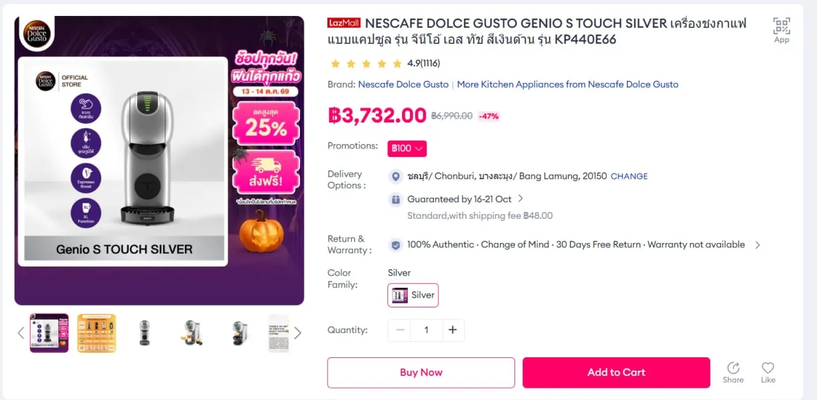The width and height of the screenshot is (817, 400).
Task: Show next product thumbnails arrow
Action: tap(297, 333)
